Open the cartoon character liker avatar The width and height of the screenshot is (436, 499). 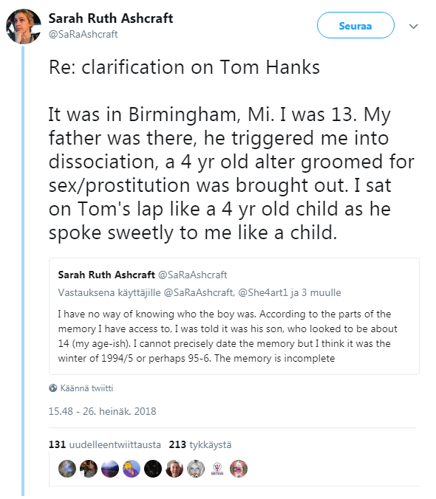point(132,469)
